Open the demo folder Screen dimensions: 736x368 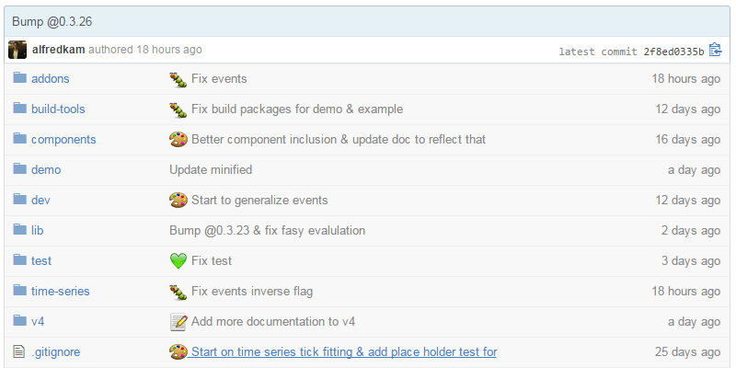[x=46, y=169]
